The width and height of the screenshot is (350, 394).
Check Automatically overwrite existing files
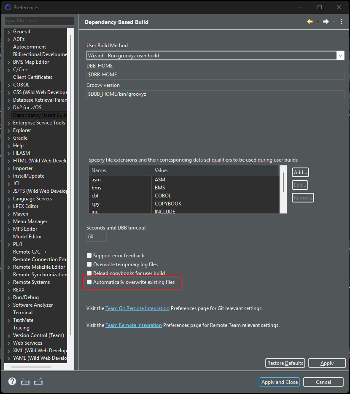point(89,282)
